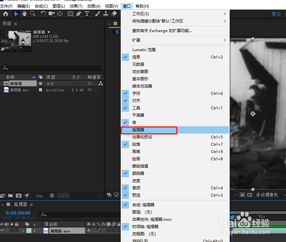Click the motion blur column icon in timeline

(x=113, y=224)
